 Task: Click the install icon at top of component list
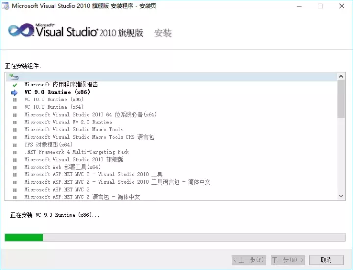point(14,77)
